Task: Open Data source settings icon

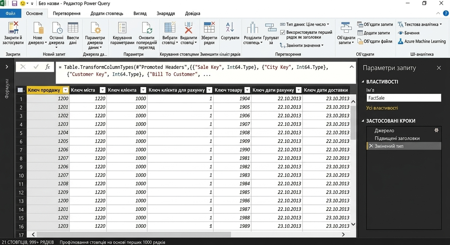Action: pos(95,28)
